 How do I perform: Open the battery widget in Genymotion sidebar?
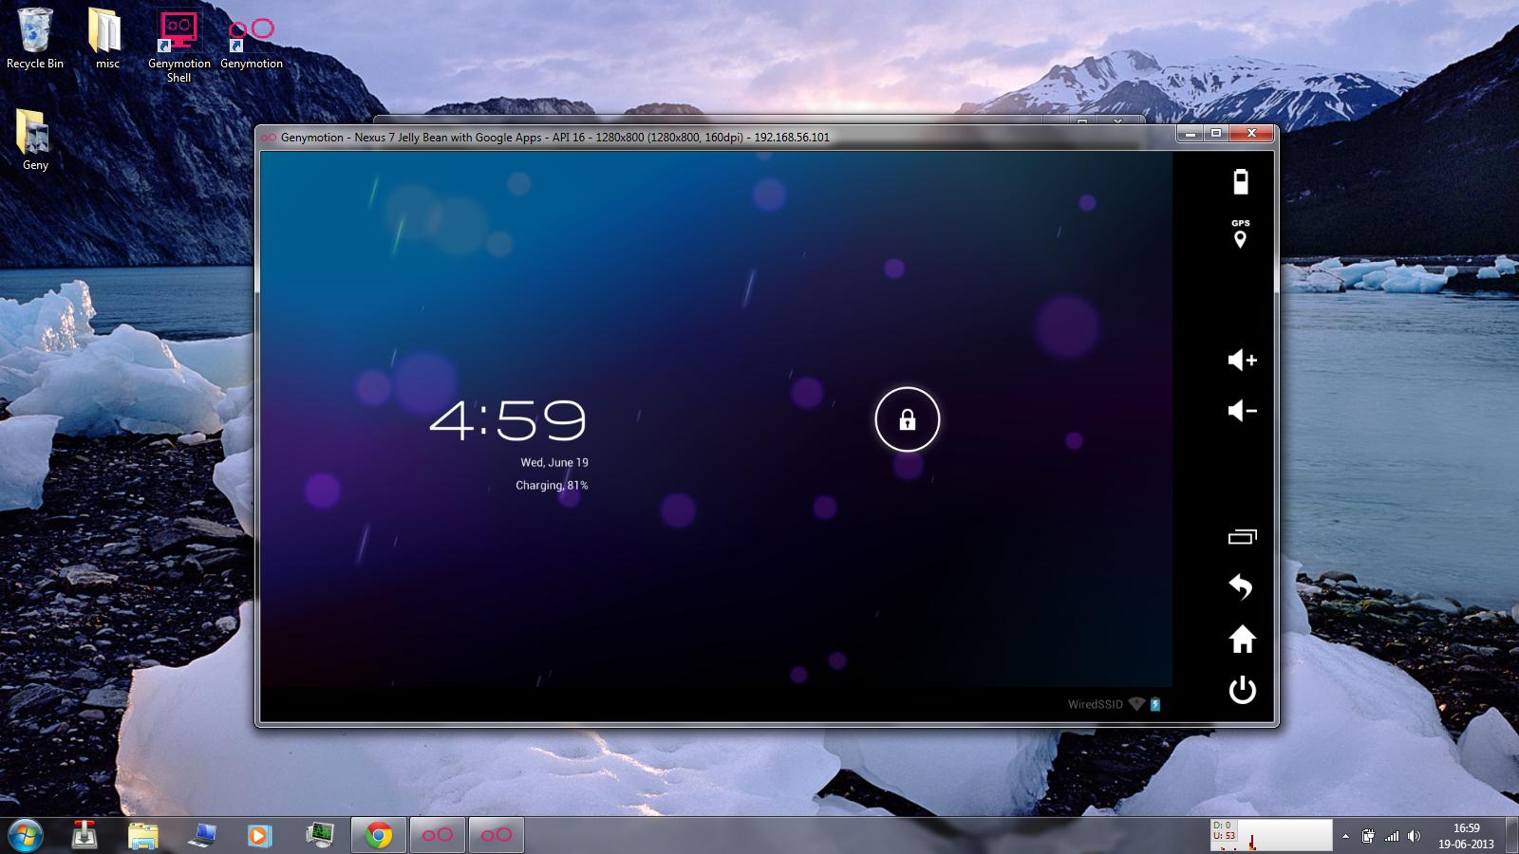click(1242, 180)
